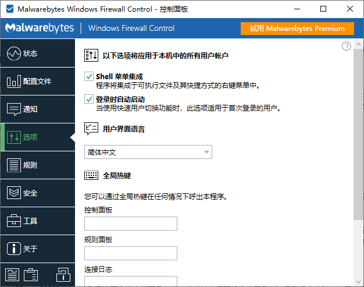Click the 控制面板 hotkey input field
Viewport: 364px width, 287px height.
[131, 224]
